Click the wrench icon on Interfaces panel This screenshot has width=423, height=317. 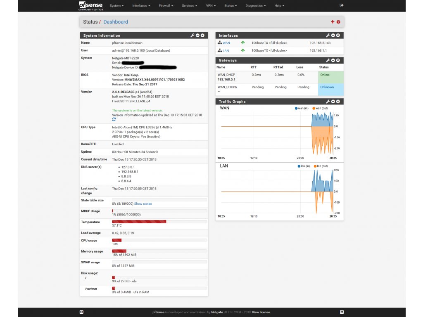328,35
